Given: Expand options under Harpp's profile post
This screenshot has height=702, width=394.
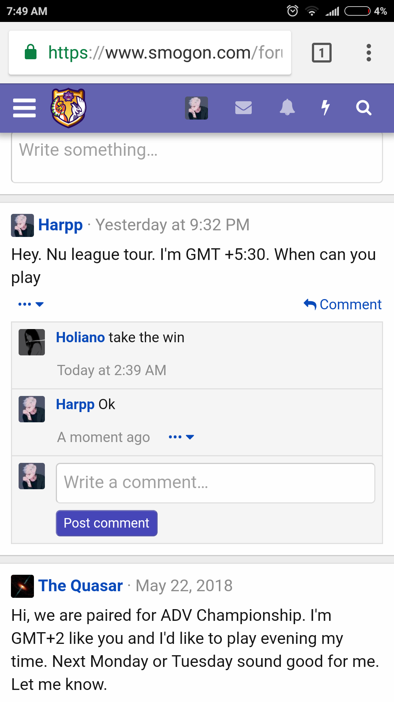Looking at the screenshot, I should click(31, 304).
